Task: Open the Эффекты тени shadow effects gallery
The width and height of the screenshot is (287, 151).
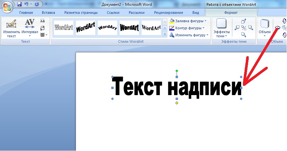Action: [221, 28]
